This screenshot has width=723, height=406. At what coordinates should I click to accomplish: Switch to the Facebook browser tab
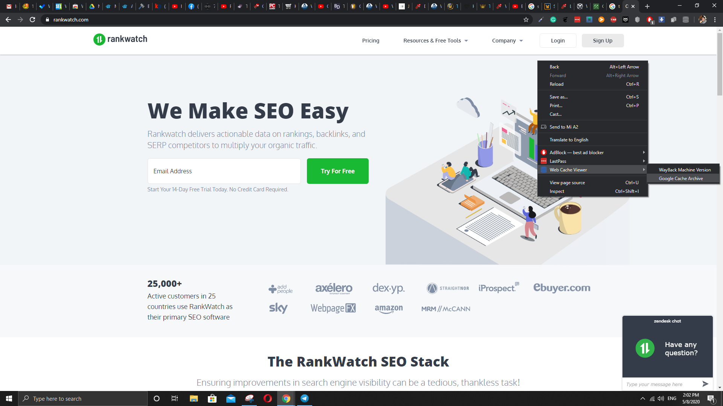(x=191, y=6)
